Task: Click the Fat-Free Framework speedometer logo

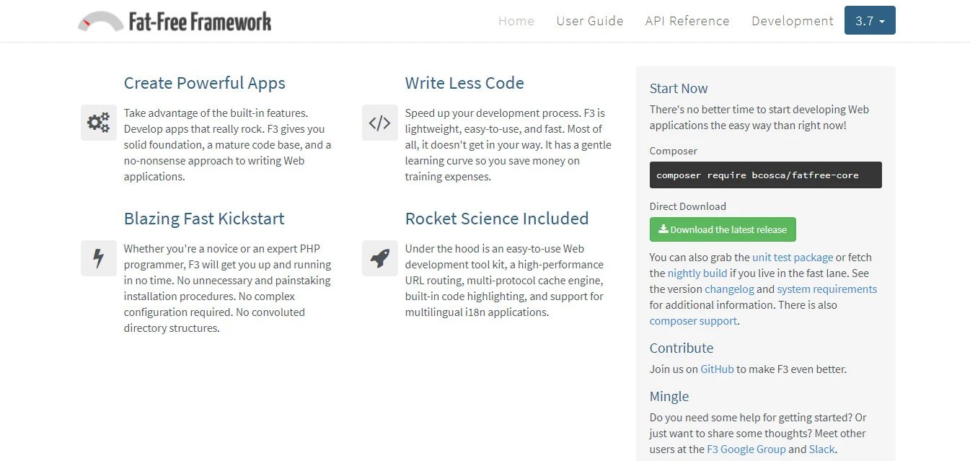Action: click(100, 20)
